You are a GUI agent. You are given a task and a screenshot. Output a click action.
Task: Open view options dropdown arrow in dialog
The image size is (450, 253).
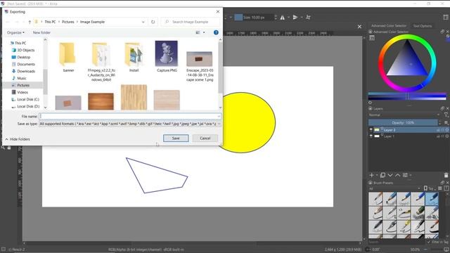[x=204, y=32]
